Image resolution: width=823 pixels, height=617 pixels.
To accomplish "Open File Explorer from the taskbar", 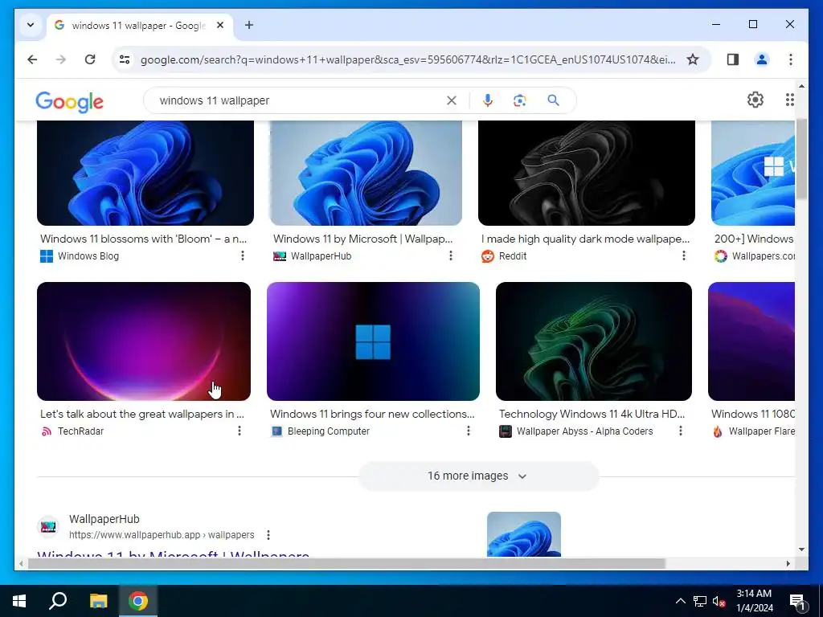I will pyautogui.click(x=98, y=601).
